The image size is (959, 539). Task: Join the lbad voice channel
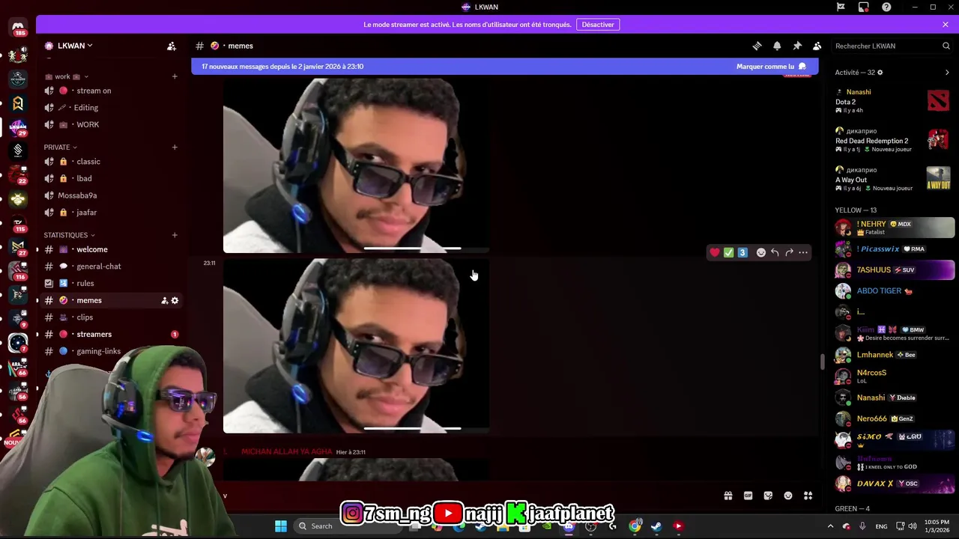[x=111, y=179]
